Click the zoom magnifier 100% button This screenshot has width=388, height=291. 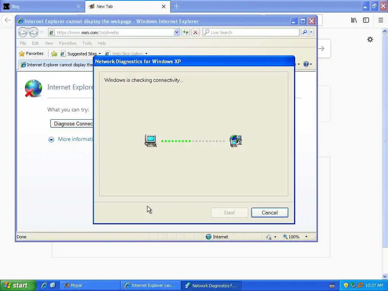[x=291, y=237]
